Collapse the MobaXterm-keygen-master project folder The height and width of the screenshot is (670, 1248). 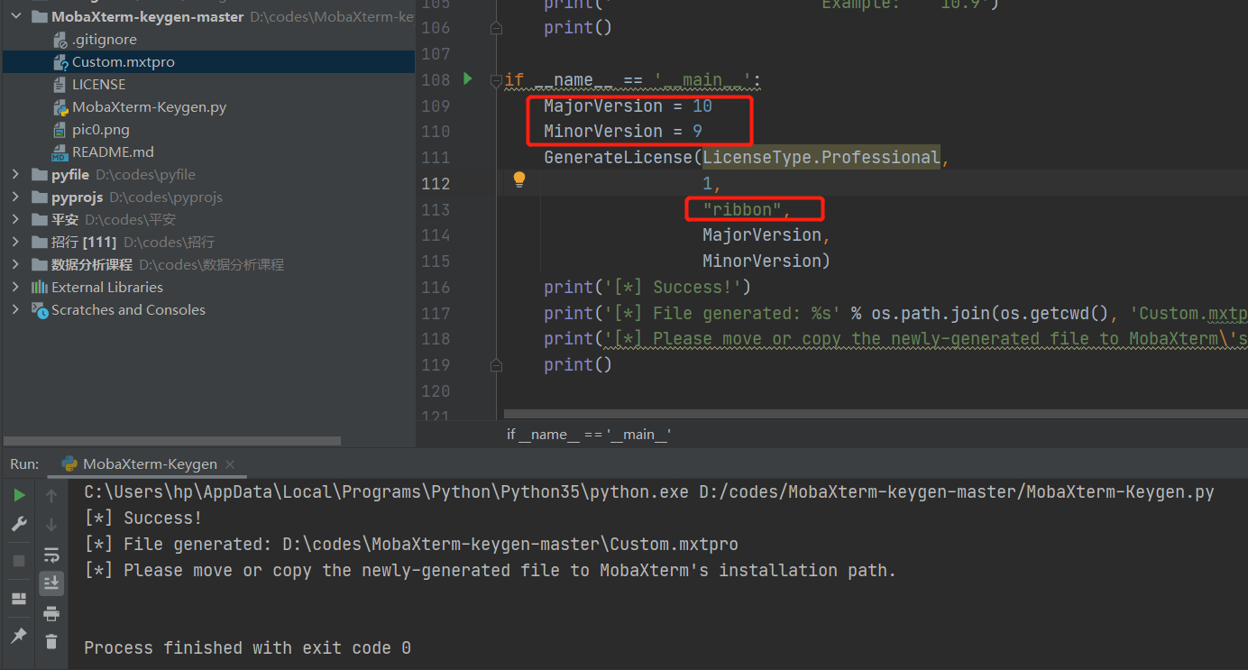click(x=14, y=15)
